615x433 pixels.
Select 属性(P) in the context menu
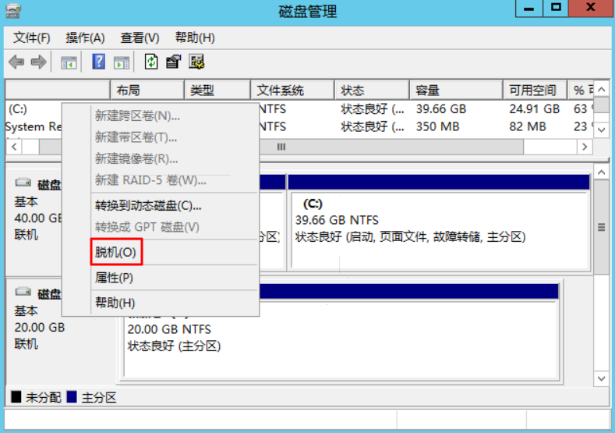click(174, 278)
